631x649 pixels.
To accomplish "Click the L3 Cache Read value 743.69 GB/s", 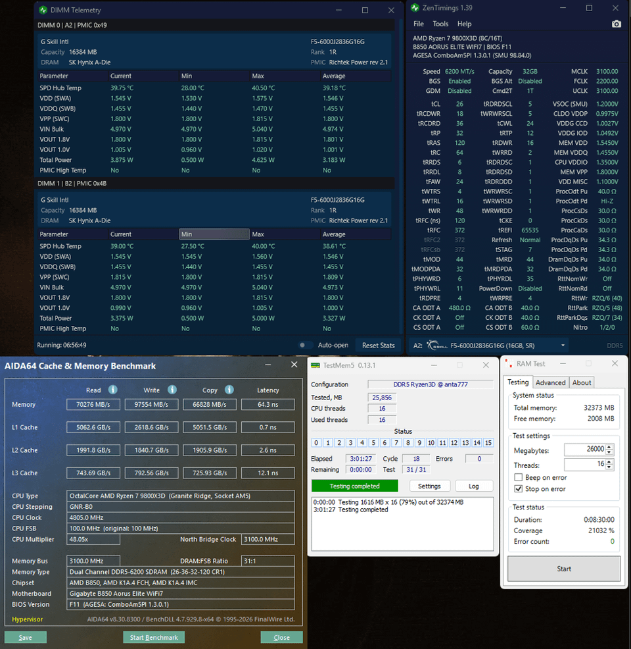I will [93, 473].
